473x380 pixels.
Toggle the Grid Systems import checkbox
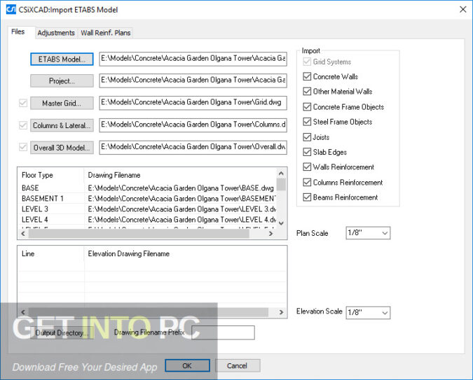(x=307, y=62)
